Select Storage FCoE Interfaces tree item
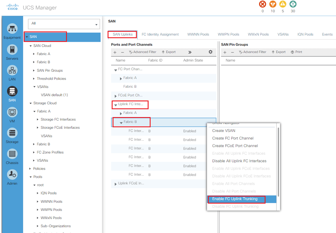The image size is (336, 233). coord(60,128)
